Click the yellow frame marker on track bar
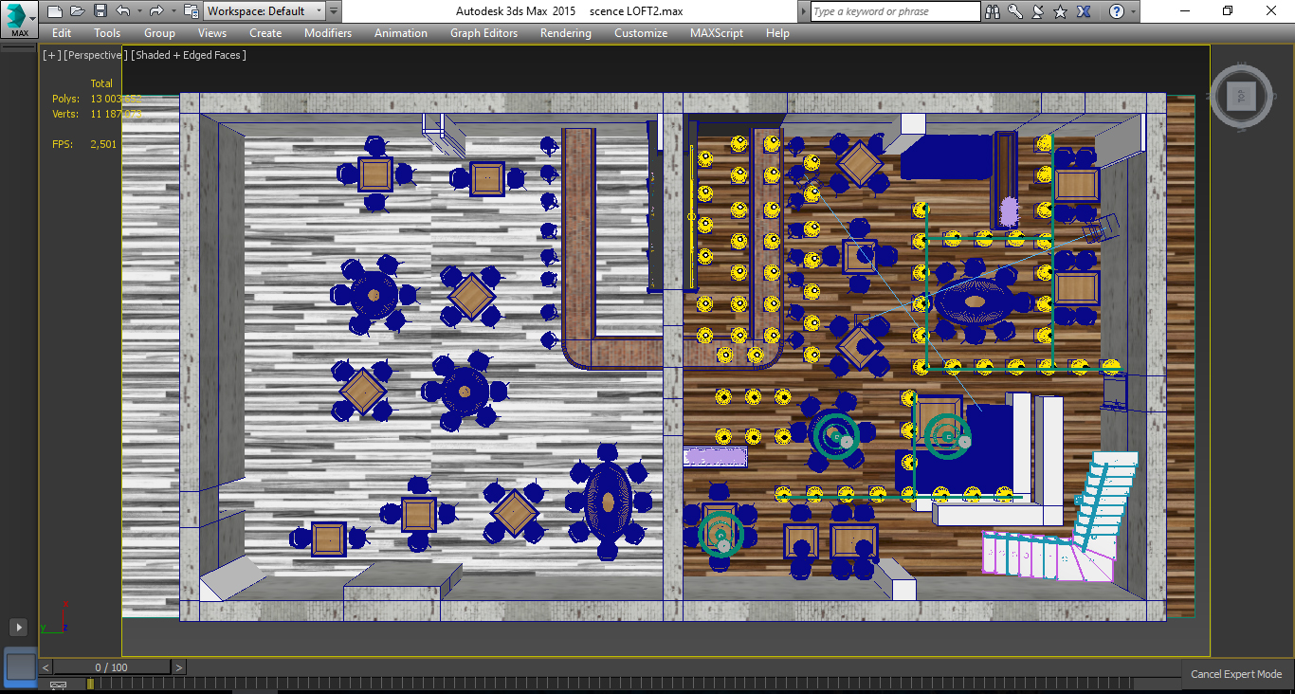 (90, 684)
